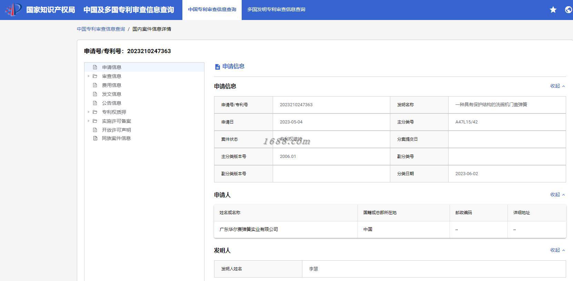This screenshot has width=573, height=281.
Task: Collapse the 发明人 section with 收起
Action: click(x=557, y=250)
